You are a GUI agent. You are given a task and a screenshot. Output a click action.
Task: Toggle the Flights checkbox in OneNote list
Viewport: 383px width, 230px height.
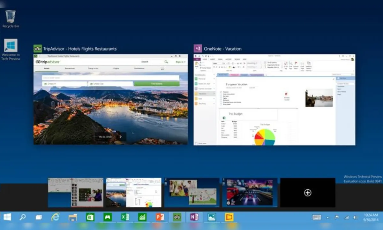click(x=221, y=98)
